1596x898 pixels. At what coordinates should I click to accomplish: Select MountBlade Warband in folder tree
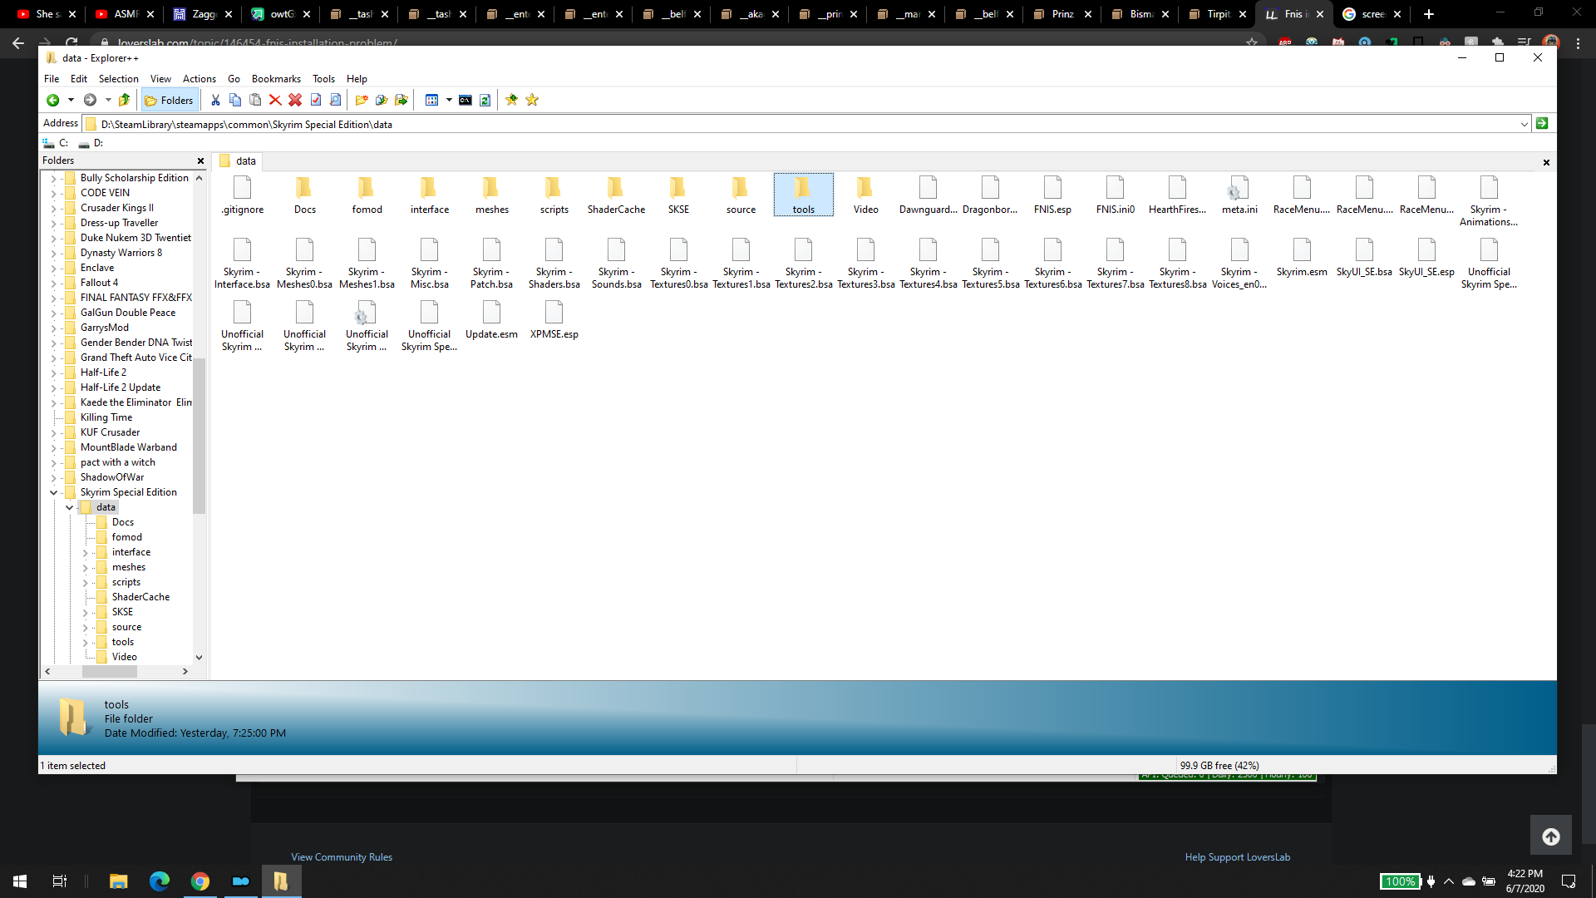128,447
